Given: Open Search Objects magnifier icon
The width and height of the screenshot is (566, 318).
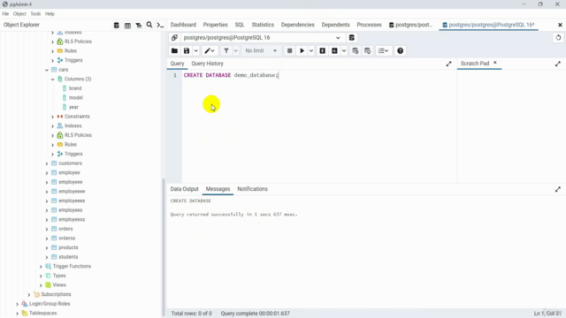Looking at the screenshot, I should coord(149,25).
